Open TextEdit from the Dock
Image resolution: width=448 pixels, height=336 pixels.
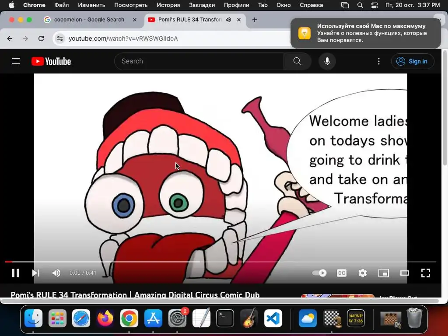point(201,318)
